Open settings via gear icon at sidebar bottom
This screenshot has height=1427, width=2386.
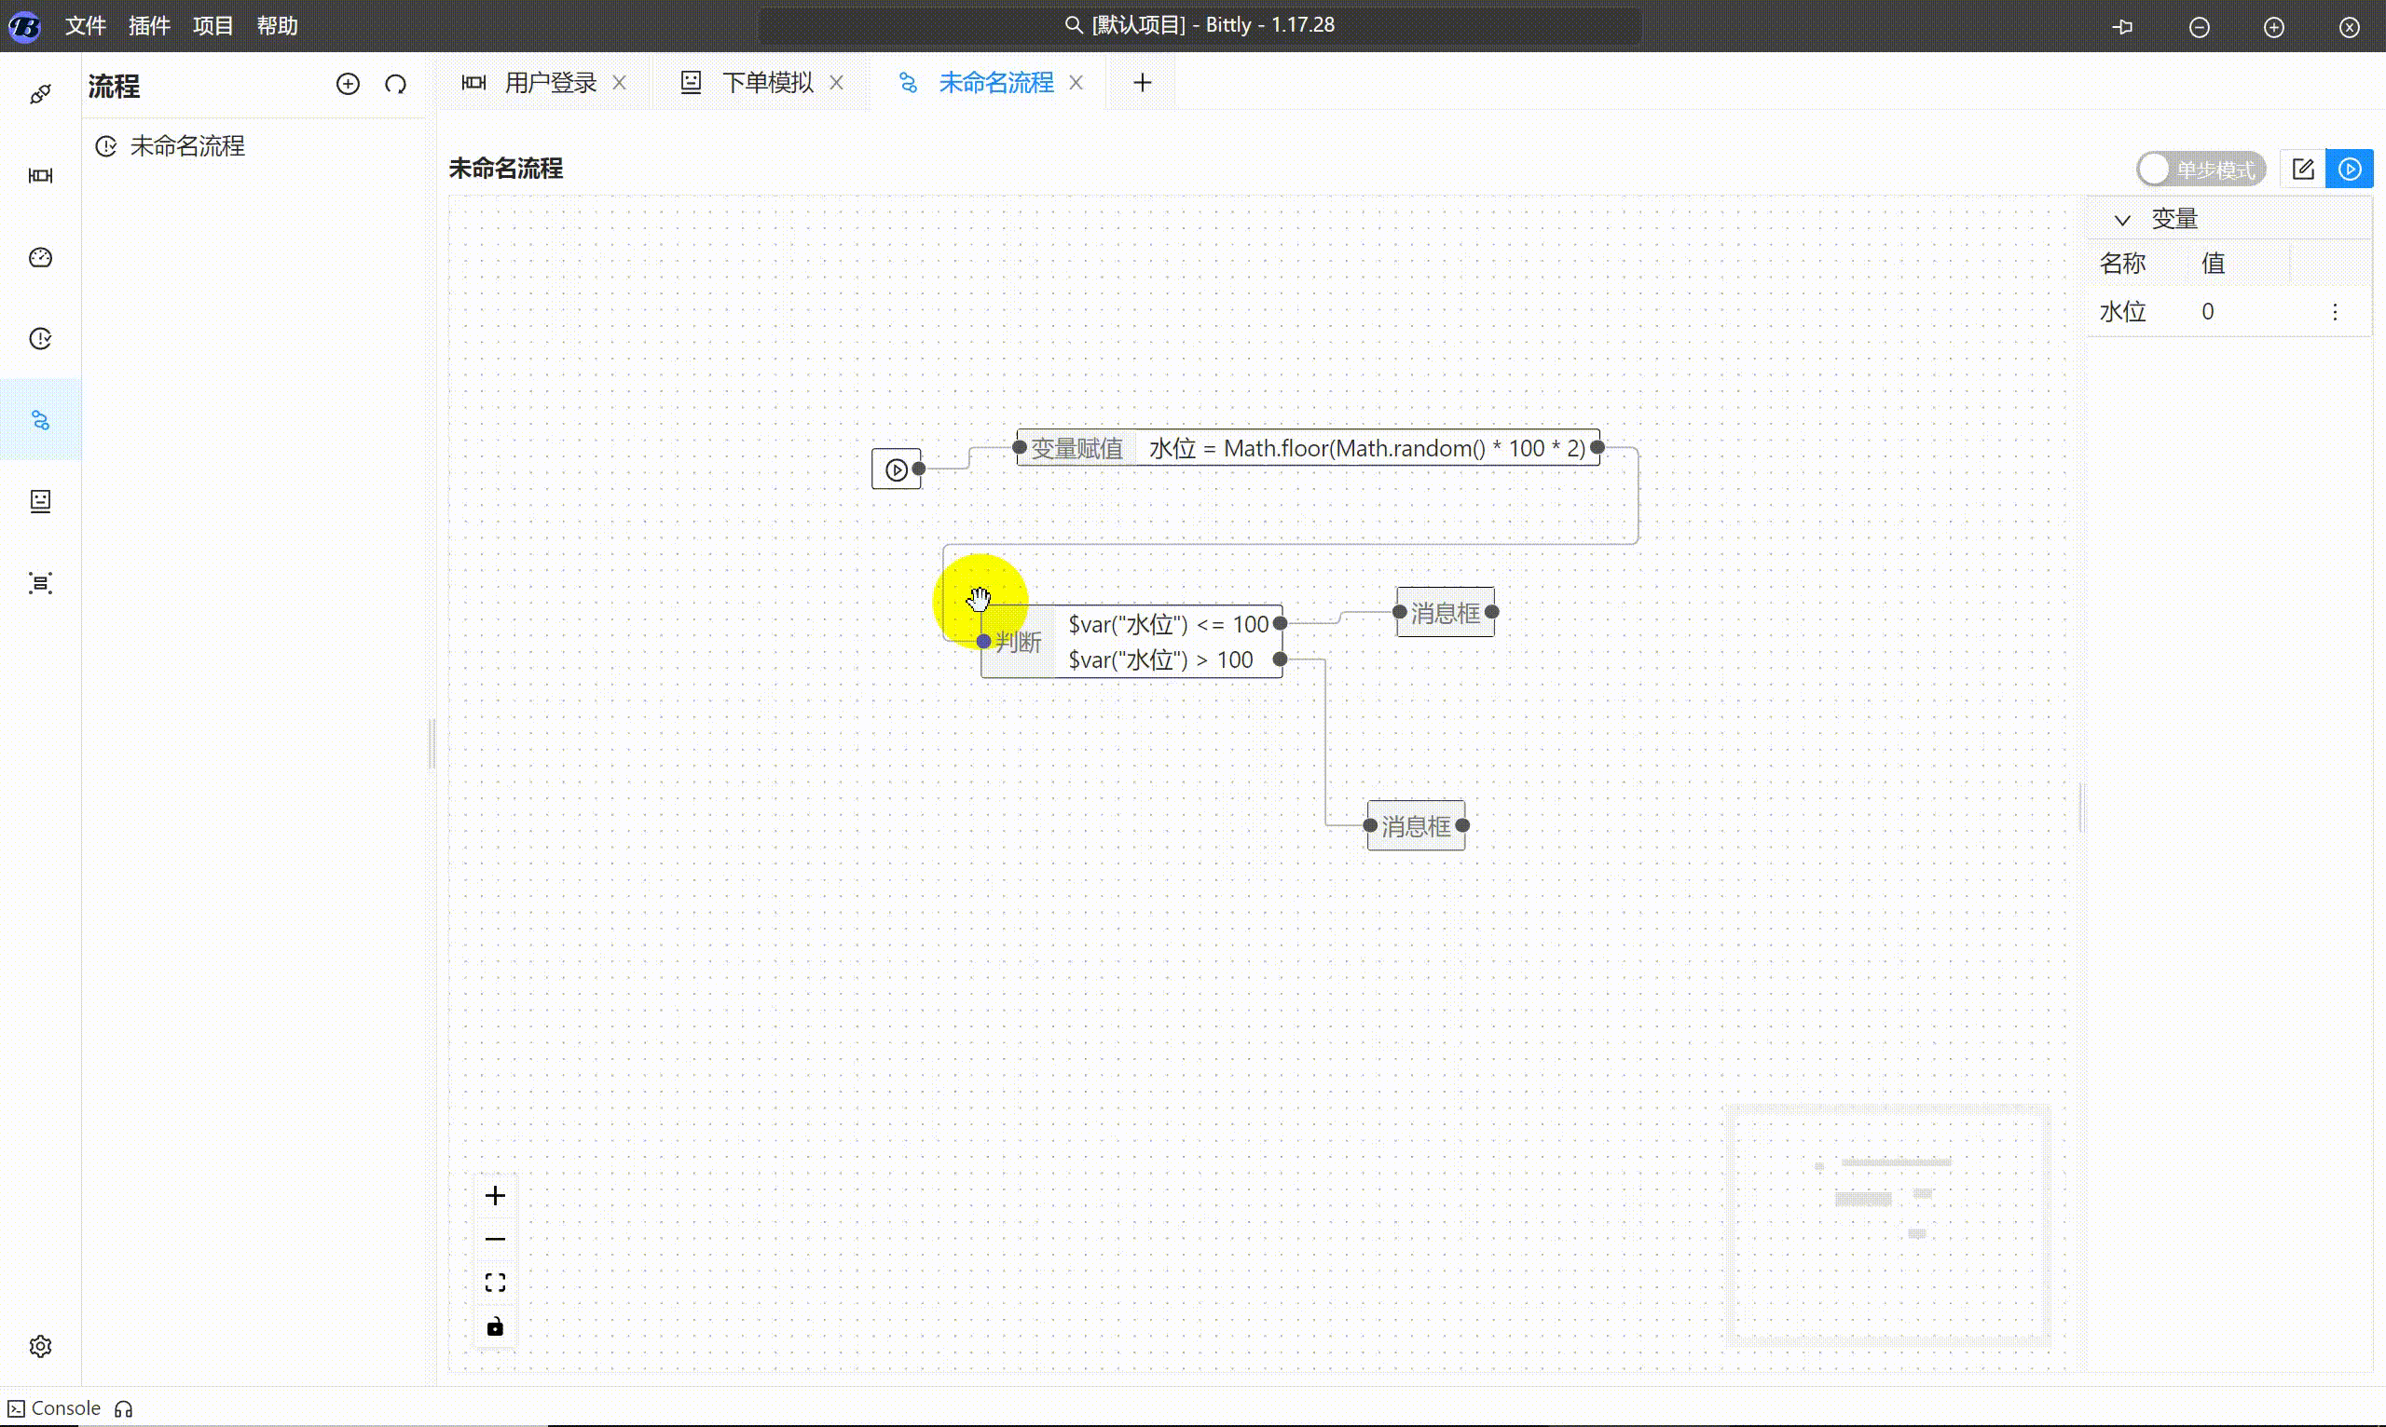coord(40,1346)
